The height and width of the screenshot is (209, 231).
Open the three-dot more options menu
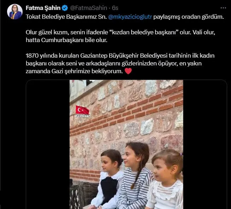point(223,8)
